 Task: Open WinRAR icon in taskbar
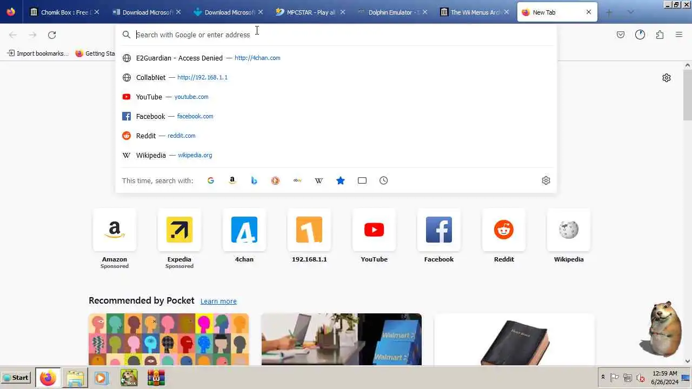(x=156, y=378)
